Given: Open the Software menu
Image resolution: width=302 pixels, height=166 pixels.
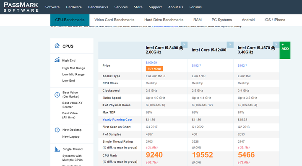Looking at the screenshot, I should point(52,7).
